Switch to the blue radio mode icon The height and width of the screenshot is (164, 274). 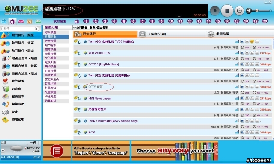point(4,22)
